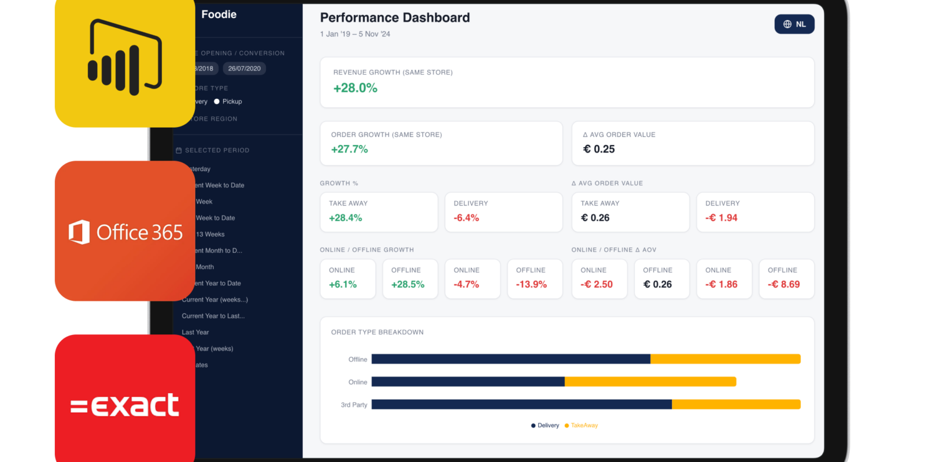Viewport: 925px width, 462px height.
Task: Click the navy Delivery segment of Offline bar
Action: point(510,359)
